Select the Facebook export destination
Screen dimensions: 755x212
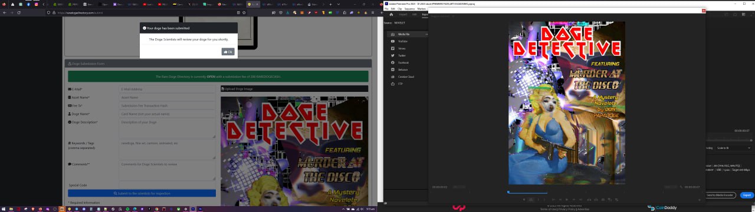(403, 62)
